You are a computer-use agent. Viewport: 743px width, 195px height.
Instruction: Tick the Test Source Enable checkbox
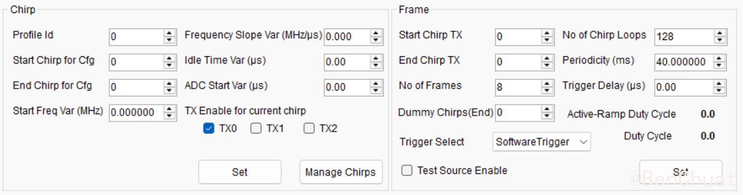(407, 170)
